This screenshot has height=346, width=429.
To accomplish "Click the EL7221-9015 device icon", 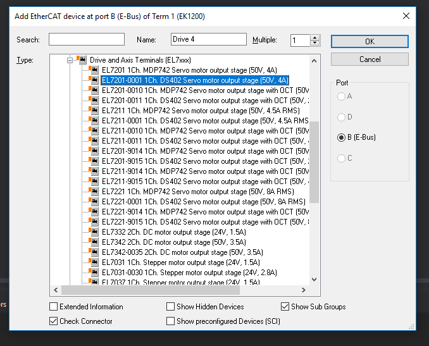I will click(94, 222).
